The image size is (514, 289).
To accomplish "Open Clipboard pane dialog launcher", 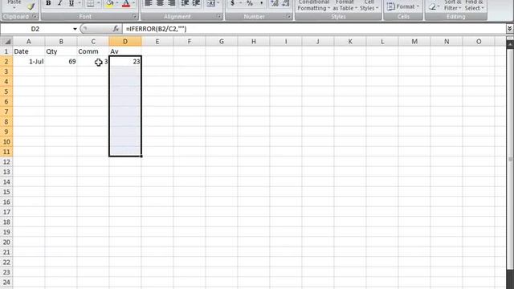I will click(x=35, y=16).
